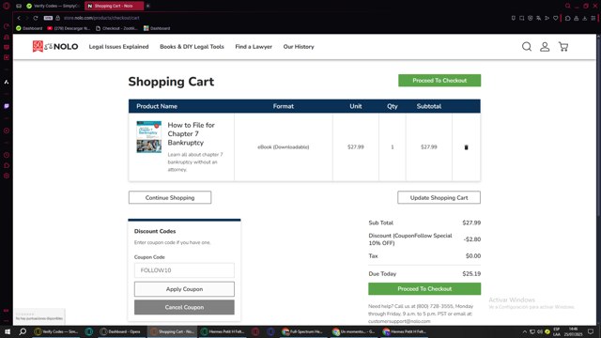Click the Qty value 1 cell

coord(393,147)
